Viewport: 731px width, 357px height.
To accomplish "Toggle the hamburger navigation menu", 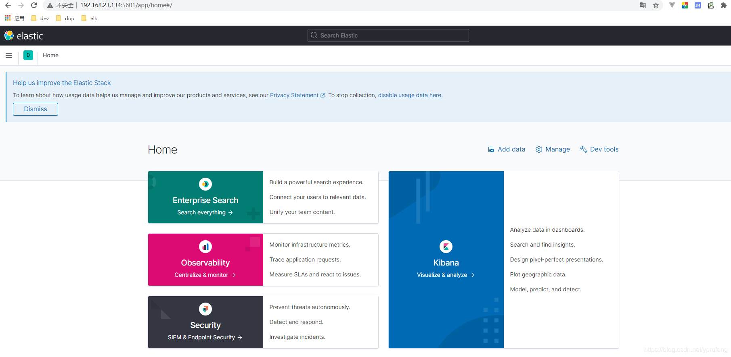I will click(9, 55).
